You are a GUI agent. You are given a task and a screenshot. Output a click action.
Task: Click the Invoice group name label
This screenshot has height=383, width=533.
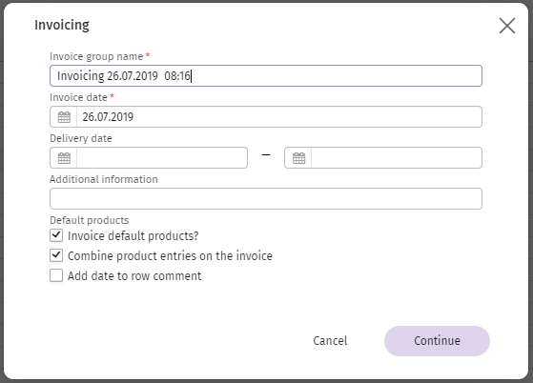pos(96,56)
